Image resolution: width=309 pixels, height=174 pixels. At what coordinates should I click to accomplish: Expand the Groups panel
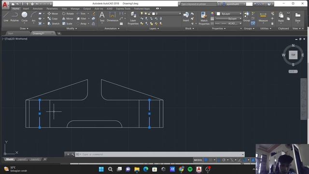point(249,29)
